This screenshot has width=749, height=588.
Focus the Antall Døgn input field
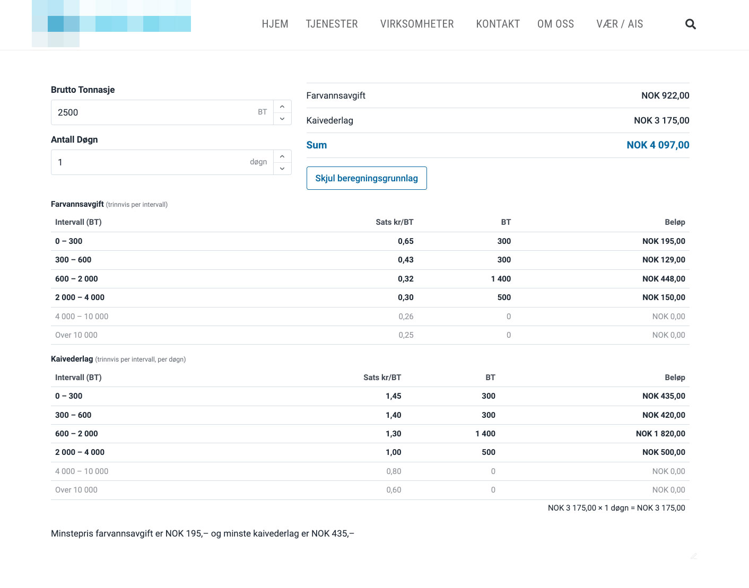pyautogui.click(x=162, y=162)
